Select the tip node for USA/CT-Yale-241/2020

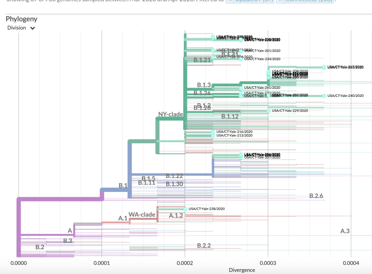241,88
